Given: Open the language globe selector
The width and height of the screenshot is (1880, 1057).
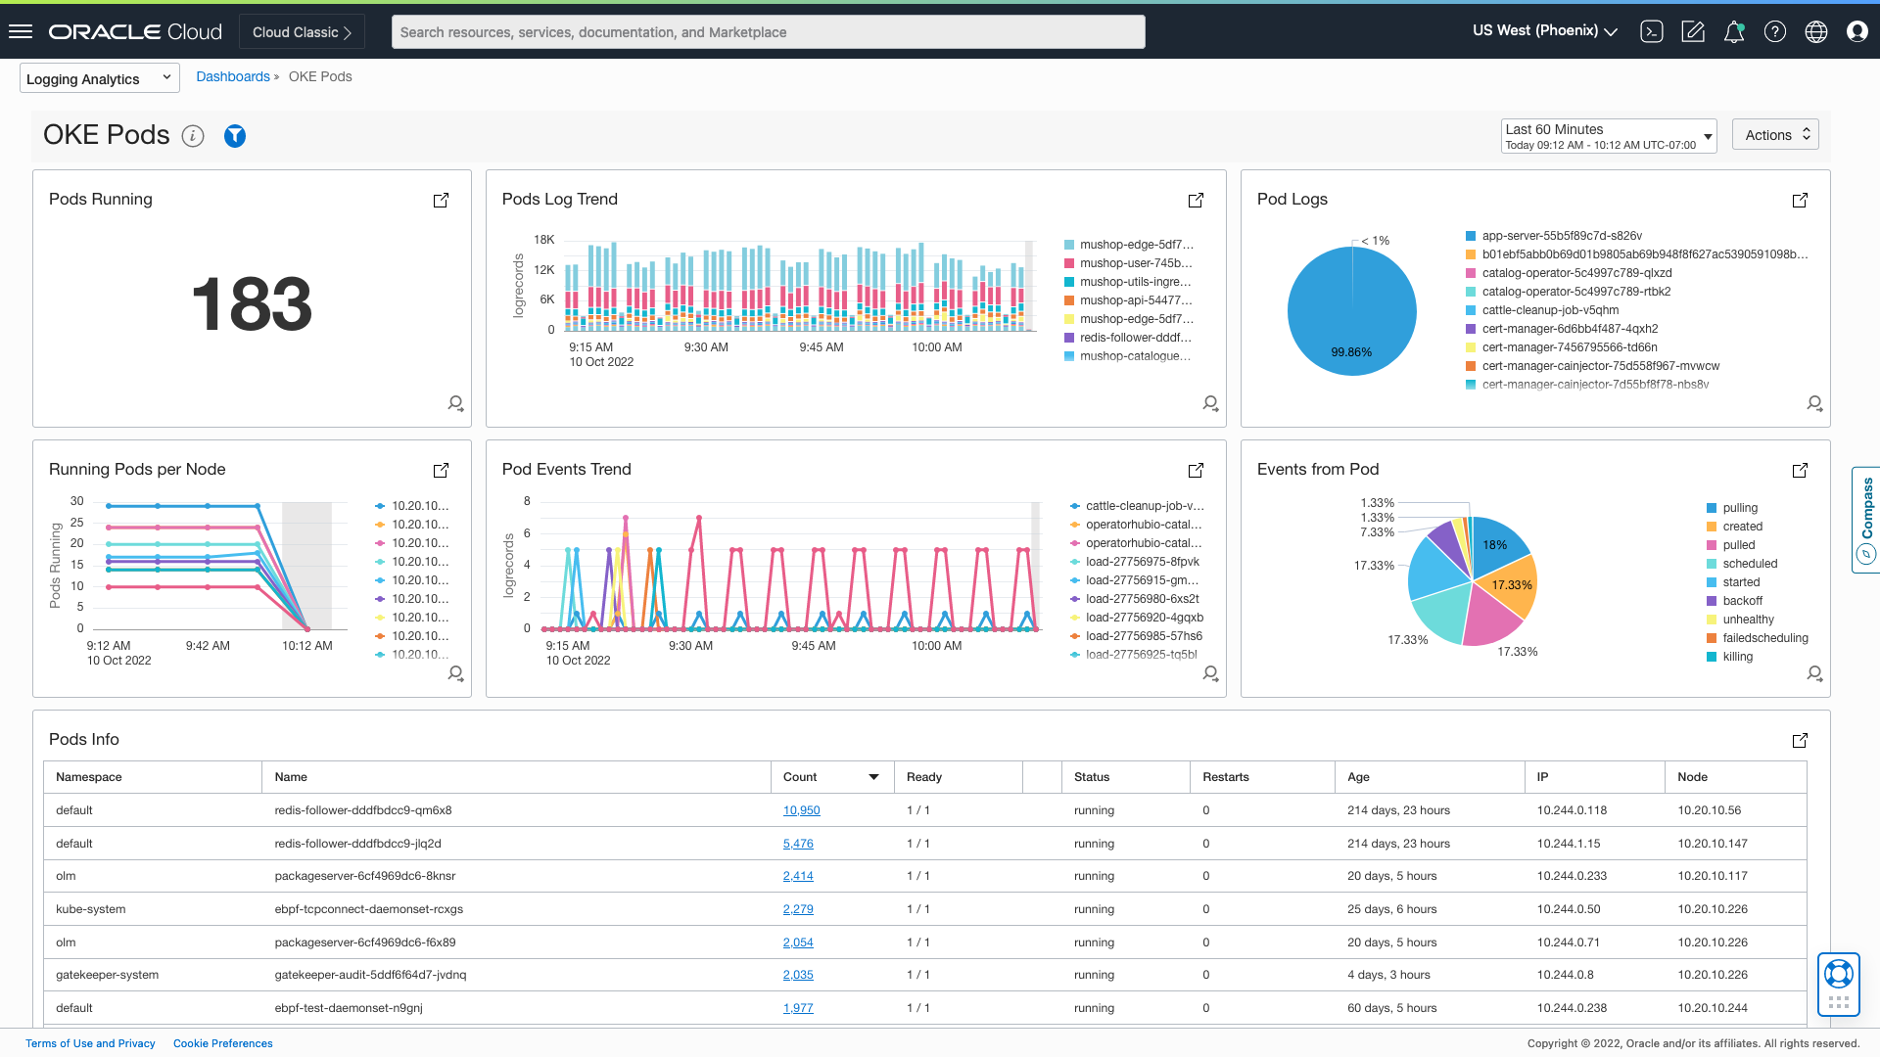Looking at the screenshot, I should [x=1816, y=31].
